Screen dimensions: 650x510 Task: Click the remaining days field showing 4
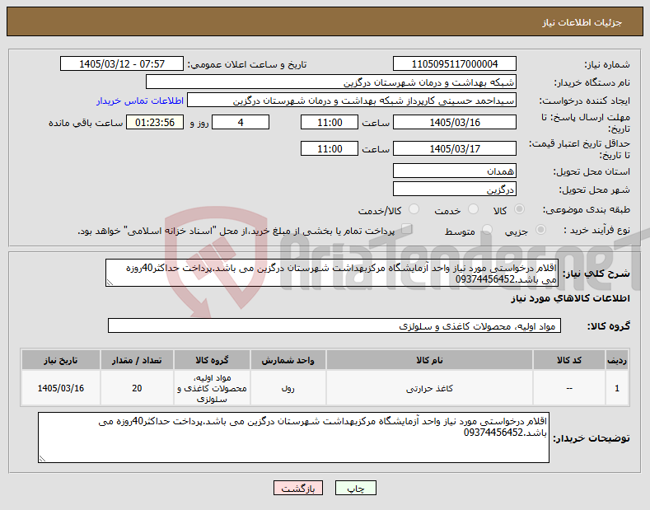point(241,122)
